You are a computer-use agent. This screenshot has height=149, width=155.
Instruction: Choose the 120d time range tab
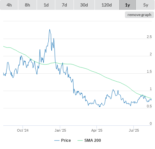click(x=107, y=5)
